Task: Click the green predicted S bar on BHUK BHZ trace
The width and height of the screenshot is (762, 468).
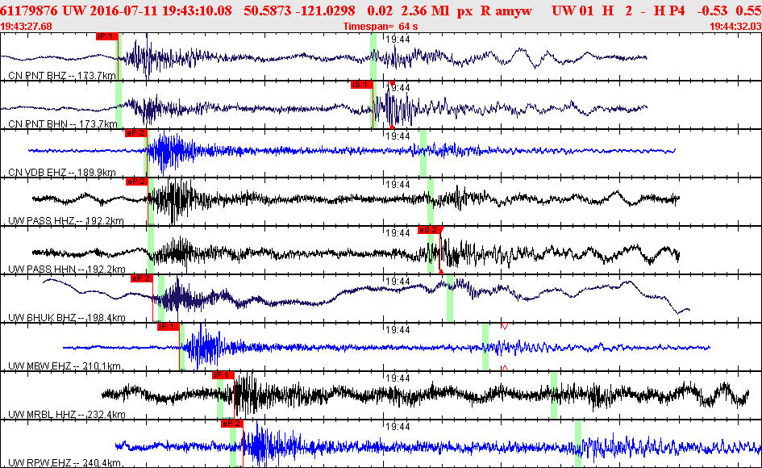Action: coord(450,299)
